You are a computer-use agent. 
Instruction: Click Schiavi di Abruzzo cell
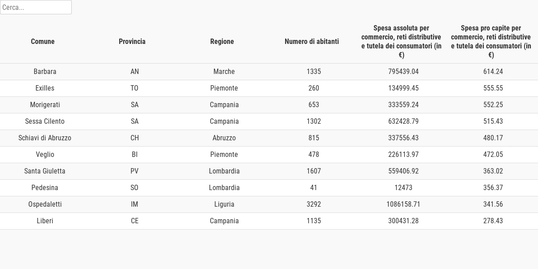coord(45,138)
